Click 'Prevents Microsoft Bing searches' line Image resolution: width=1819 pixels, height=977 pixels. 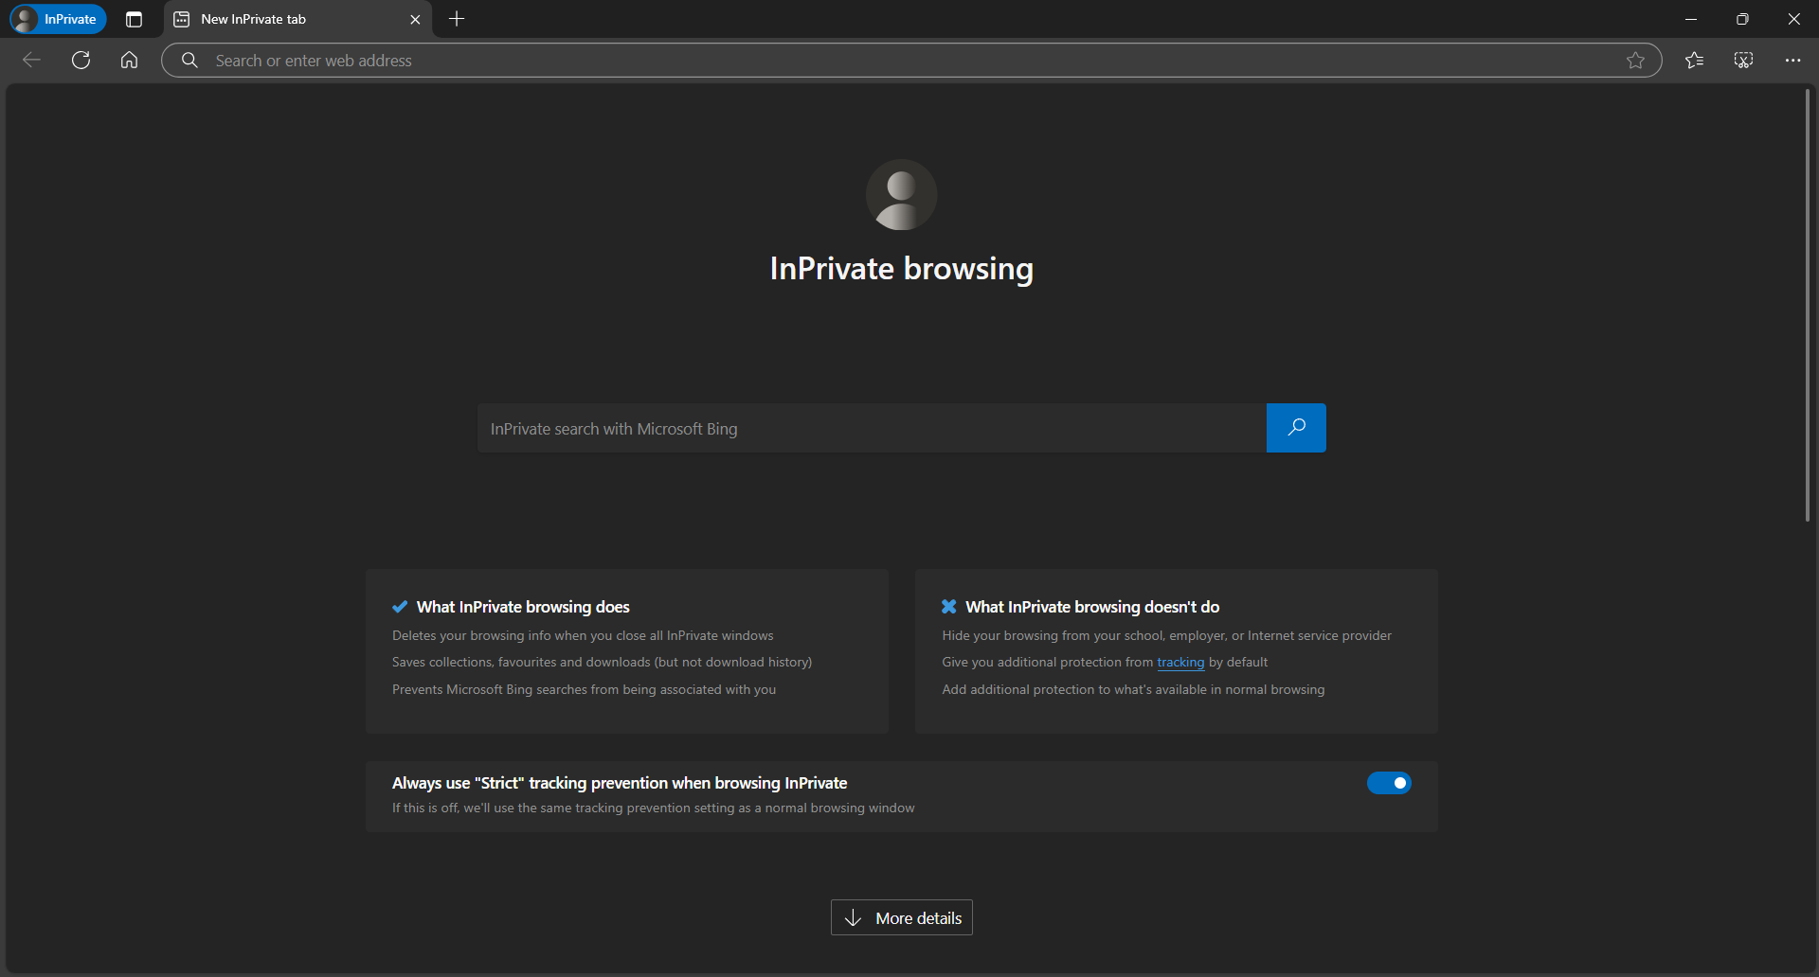(584, 689)
